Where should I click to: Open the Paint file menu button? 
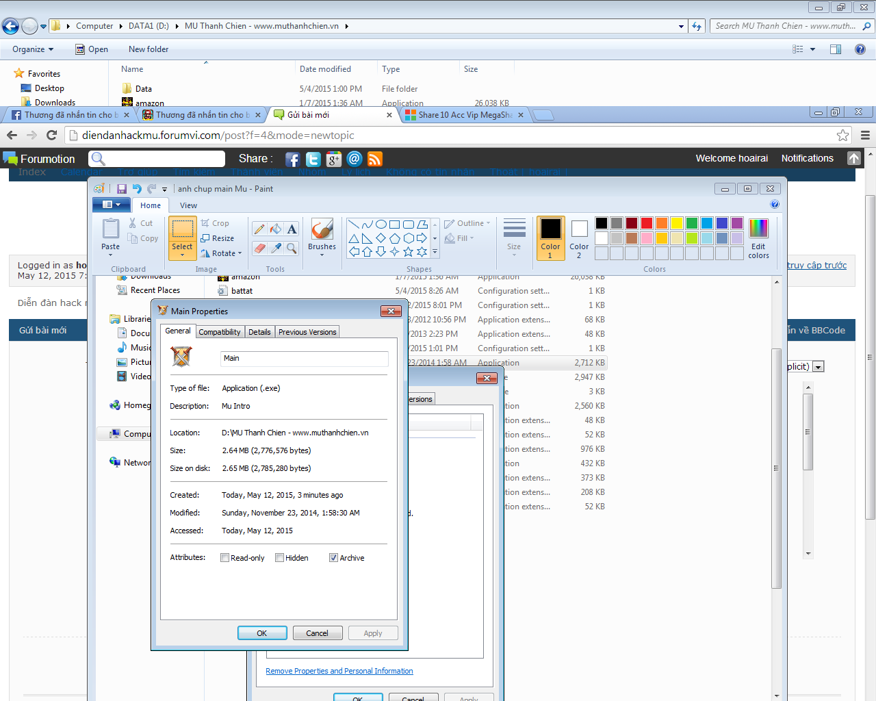pos(111,205)
